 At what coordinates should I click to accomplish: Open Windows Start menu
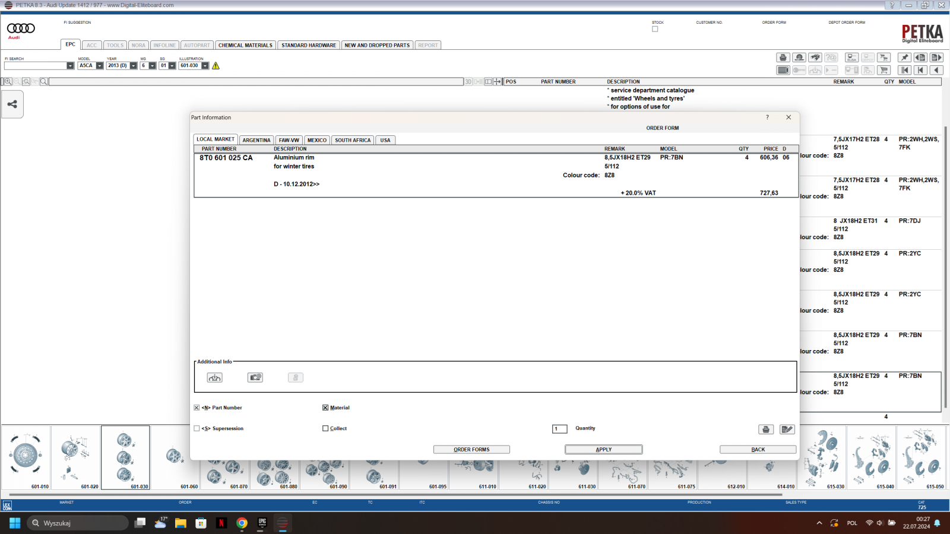pos(15,523)
